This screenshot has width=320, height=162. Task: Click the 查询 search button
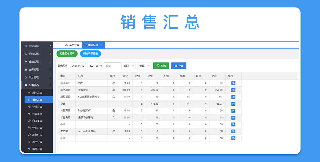click(x=161, y=66)
